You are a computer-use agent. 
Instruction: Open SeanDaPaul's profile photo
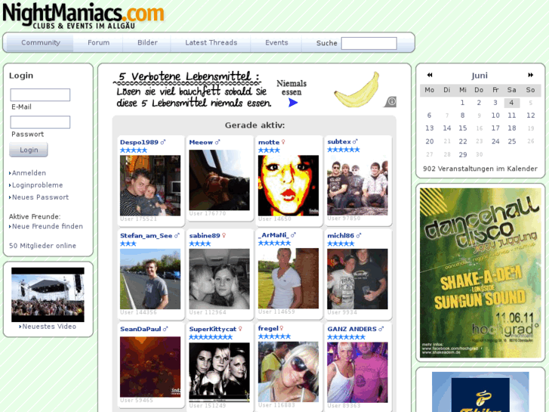[150, 367]
